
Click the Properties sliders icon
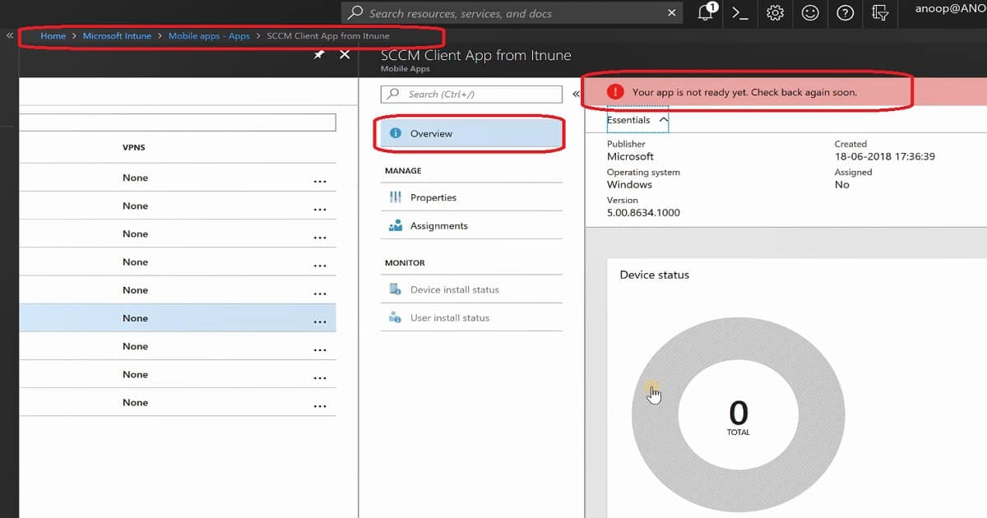pyautogui.click(x=396, y=197)
